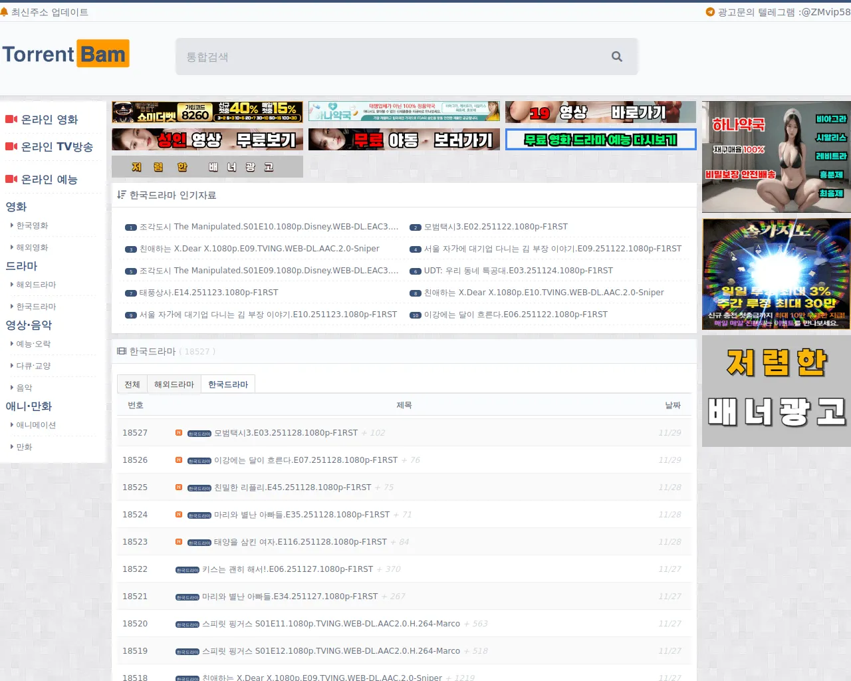Click date 11/29 in row 18527
The width and height of the screenshot is (851, 681).
(669, 433)
